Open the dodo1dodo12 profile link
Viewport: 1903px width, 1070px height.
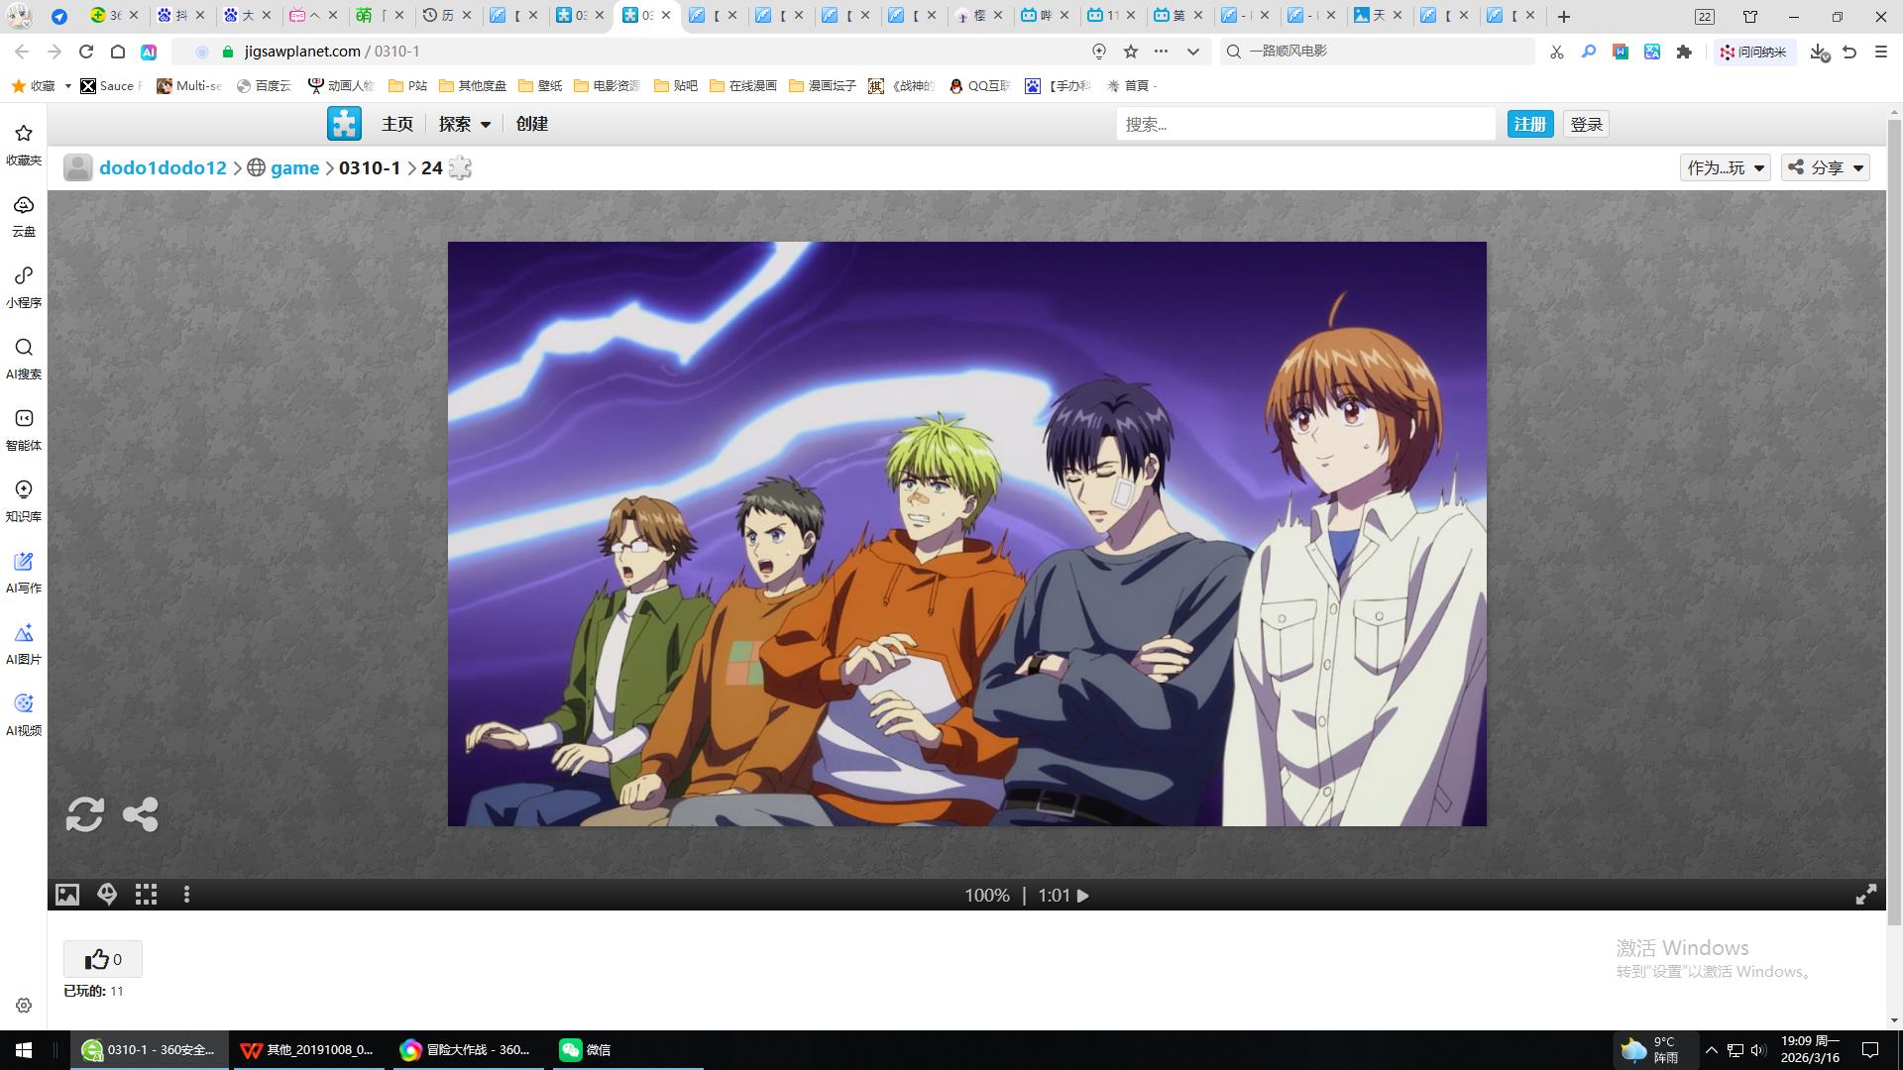163,167
